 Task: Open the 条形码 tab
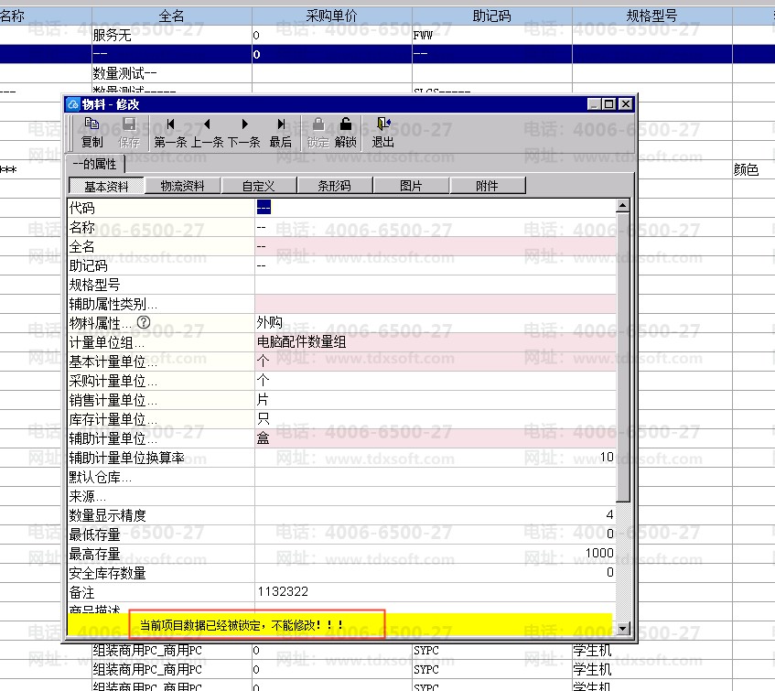pos(335,186)
